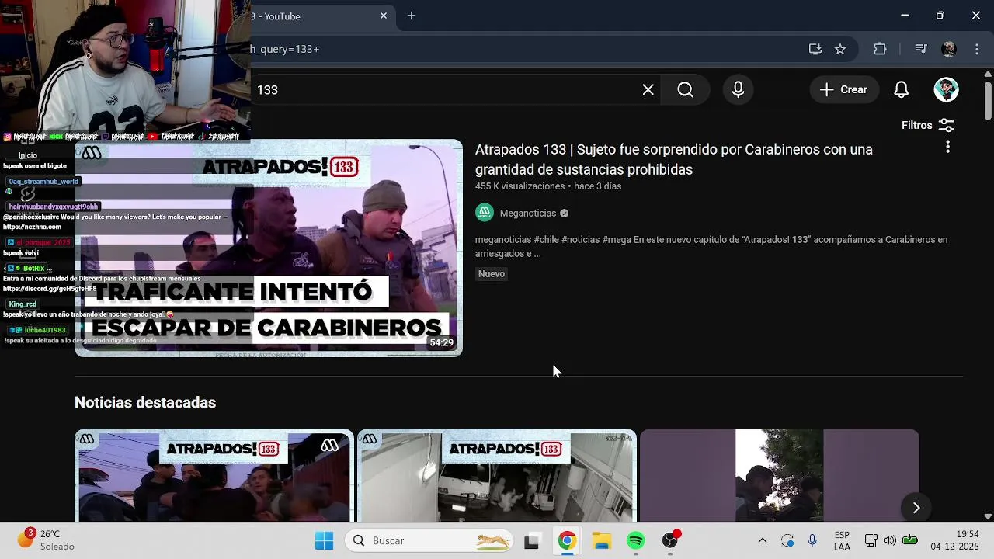Click the page vertical scrollbar
This screenshot has width=994, height=559.
point(988,101)
